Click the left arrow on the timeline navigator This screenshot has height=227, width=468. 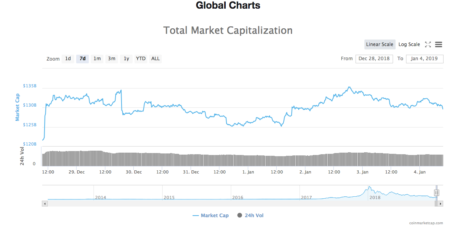(x=45, y=203)
